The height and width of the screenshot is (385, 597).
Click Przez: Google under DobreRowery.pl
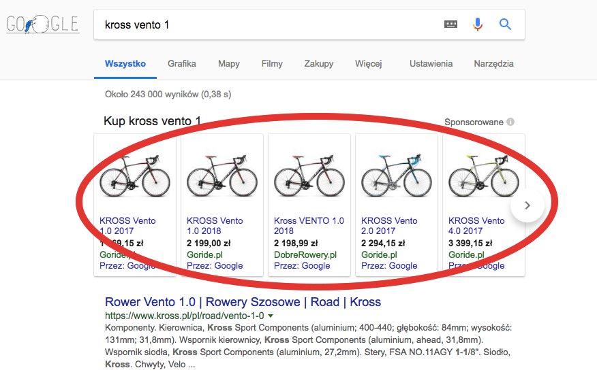click(302, 266)
